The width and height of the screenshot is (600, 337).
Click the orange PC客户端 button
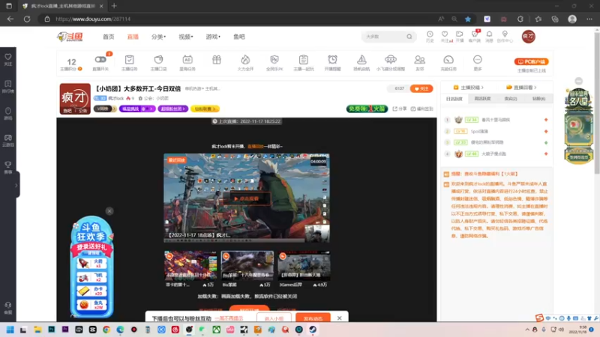[x=531, y=61]
